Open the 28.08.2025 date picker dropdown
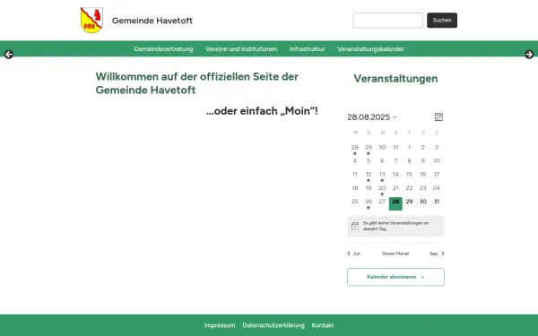 point(372,117)
